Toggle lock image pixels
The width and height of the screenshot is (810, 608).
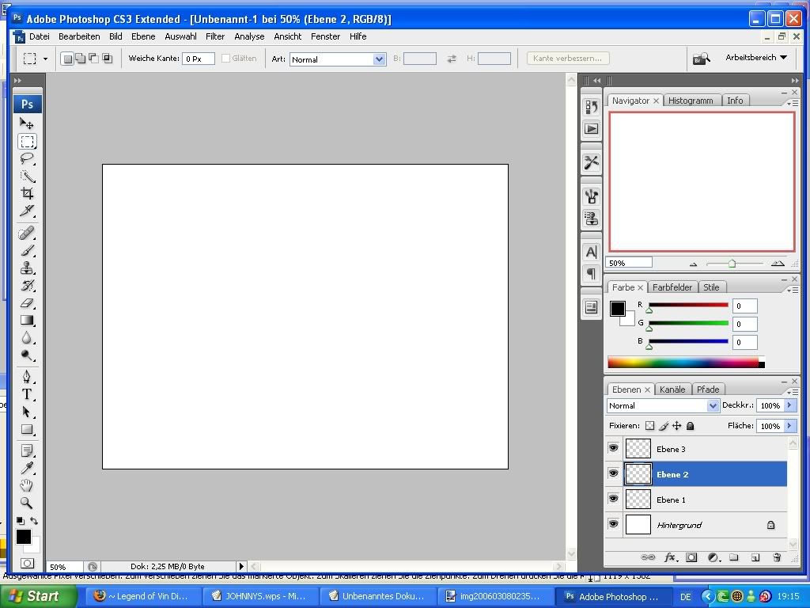tap(664, 426)
